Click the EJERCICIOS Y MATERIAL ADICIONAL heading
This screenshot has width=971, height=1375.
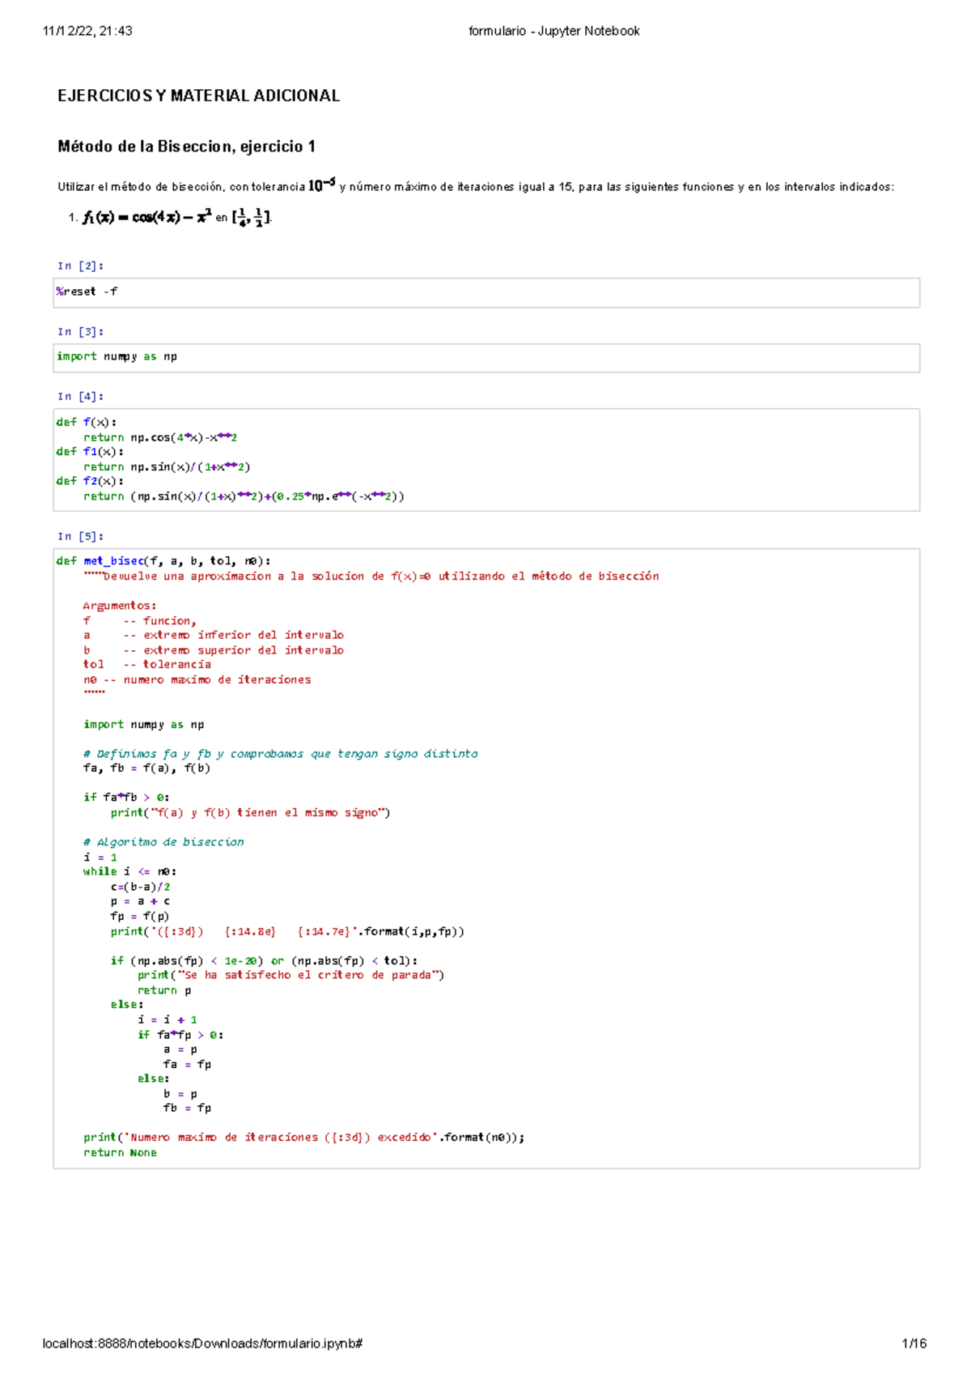click(198, 96)
